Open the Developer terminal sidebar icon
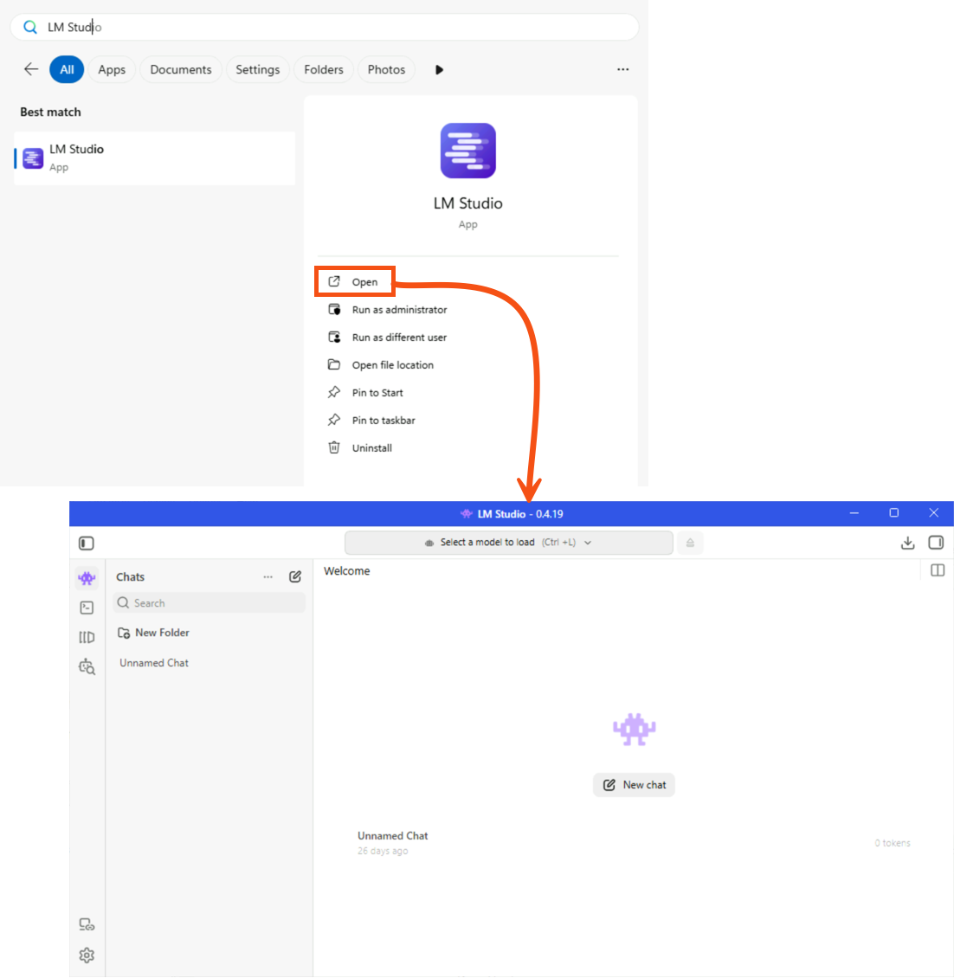Viewport: 954px width, 978px height. click(87, 608)
